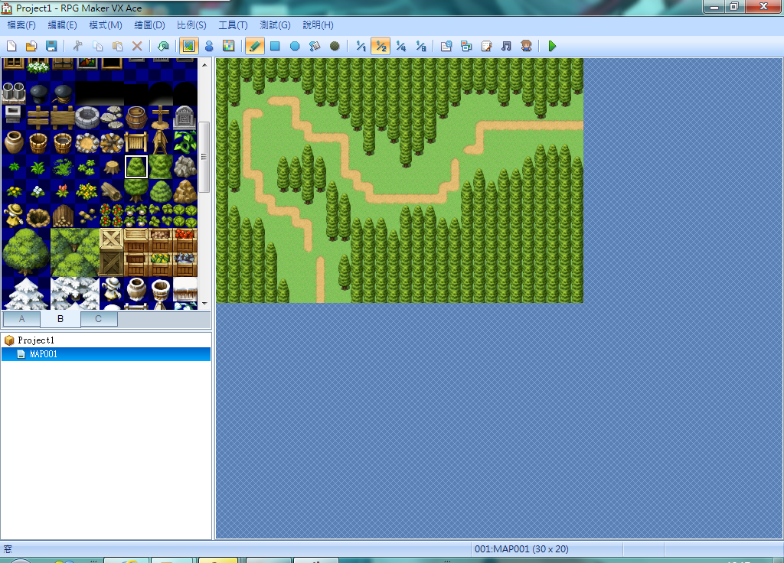Open the Script Editor icon

pyautogui.click(x=486, y=47)
